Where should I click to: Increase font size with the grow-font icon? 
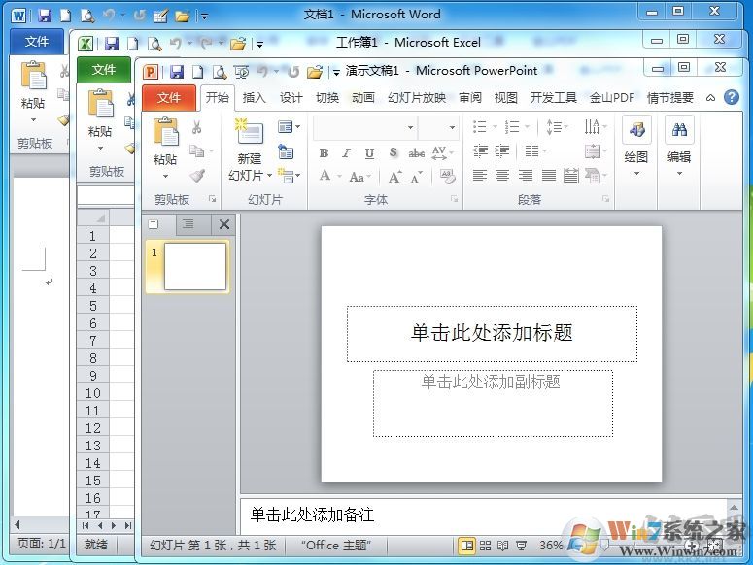point(395,177)
